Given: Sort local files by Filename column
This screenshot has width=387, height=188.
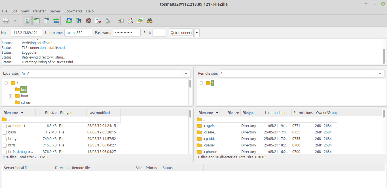Looking at the screenshot, I should [19, 113].
